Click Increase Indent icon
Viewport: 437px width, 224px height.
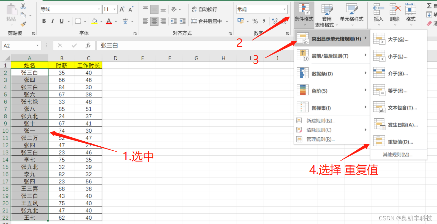coord(182,21)
